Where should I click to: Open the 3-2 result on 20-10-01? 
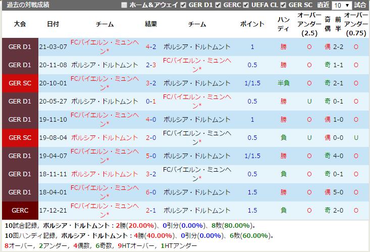(151, 83)
